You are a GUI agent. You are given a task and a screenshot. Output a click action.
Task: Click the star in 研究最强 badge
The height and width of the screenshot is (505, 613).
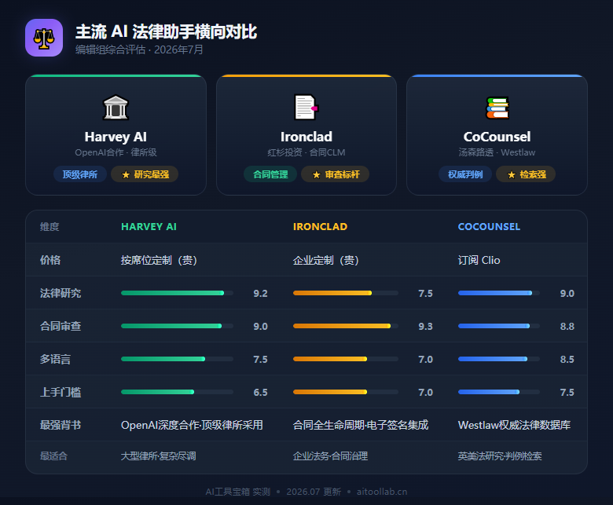pos(126,174)
